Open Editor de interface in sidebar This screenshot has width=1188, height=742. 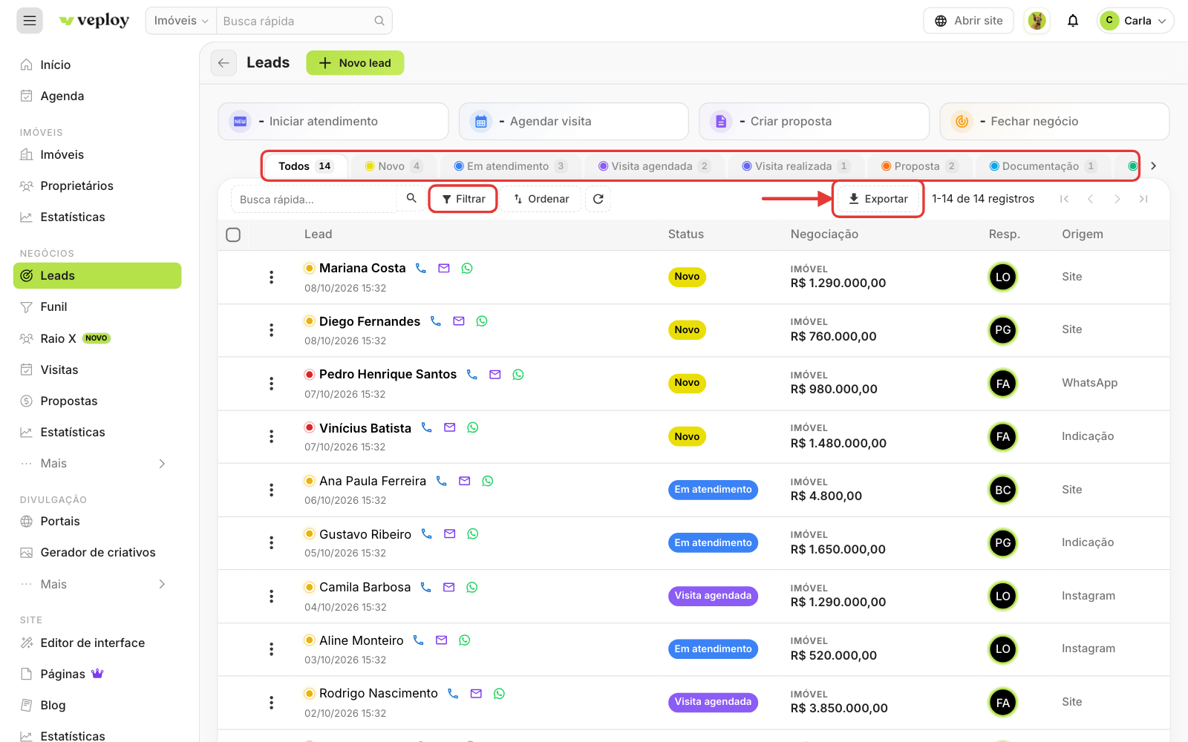click(97, 643)
